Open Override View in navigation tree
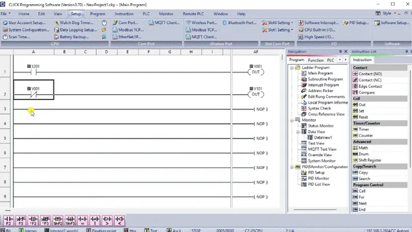This screenshot has width=412, height=232. coord(317,155)
